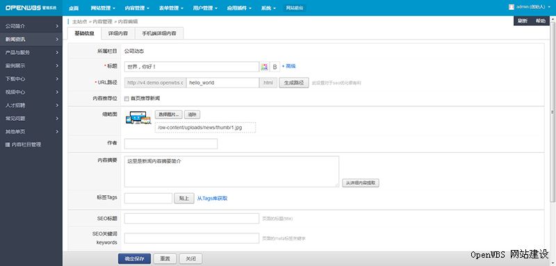The width and height of the screenshot is (556, 266).
Task: Expand 案例展示 sidebar chevron
Action: [x=57, y=65]
